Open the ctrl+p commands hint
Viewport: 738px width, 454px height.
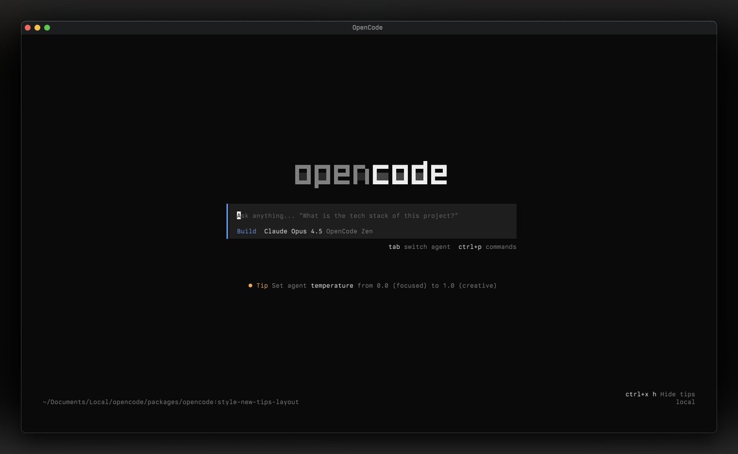[x=487, y=247]
